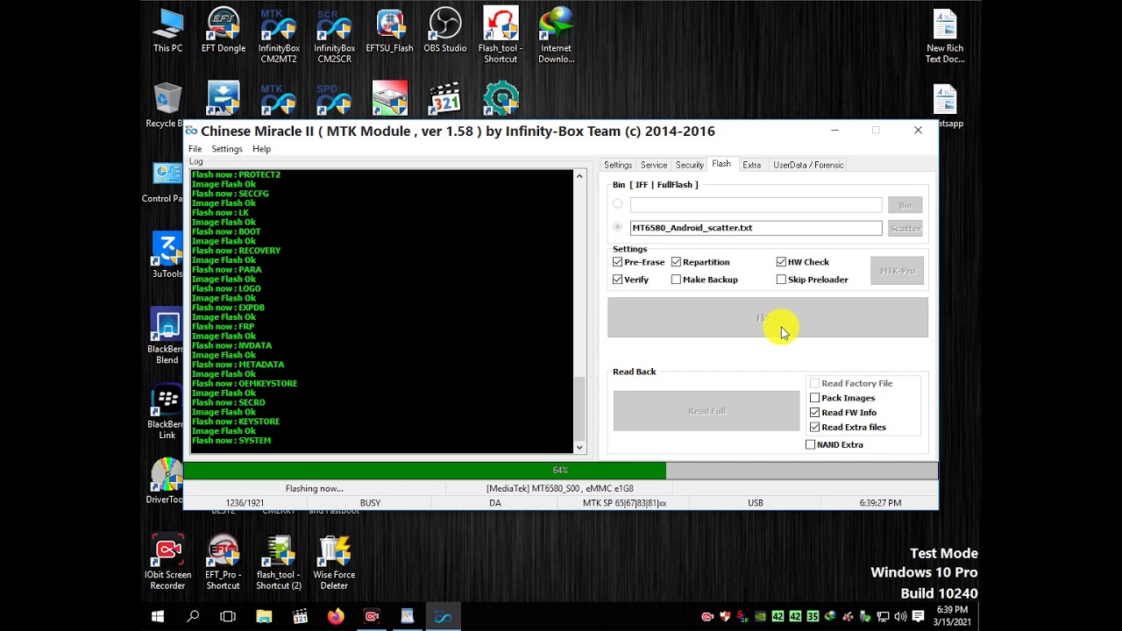Open the EFT_Pro - Shortcut desktop icon
Viewport: 1122px width, 631px height.
(224, 563)
